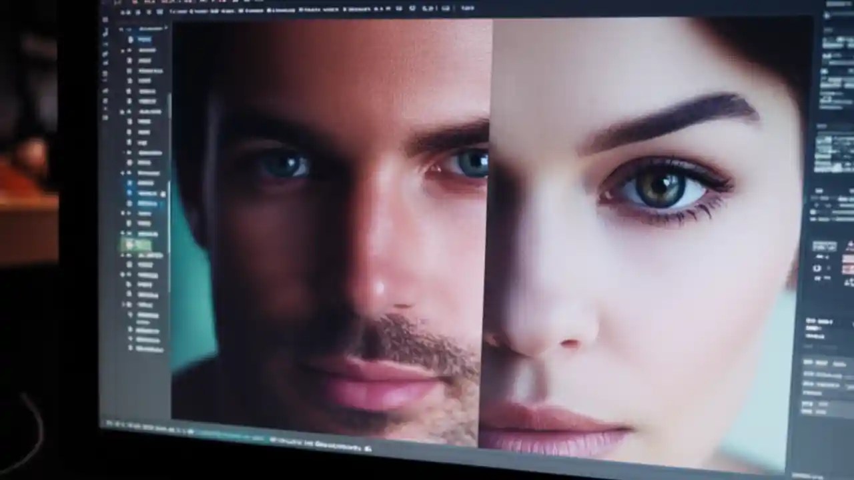Select the highlighted green layer thumbnail icon

(x=131, y=245)
